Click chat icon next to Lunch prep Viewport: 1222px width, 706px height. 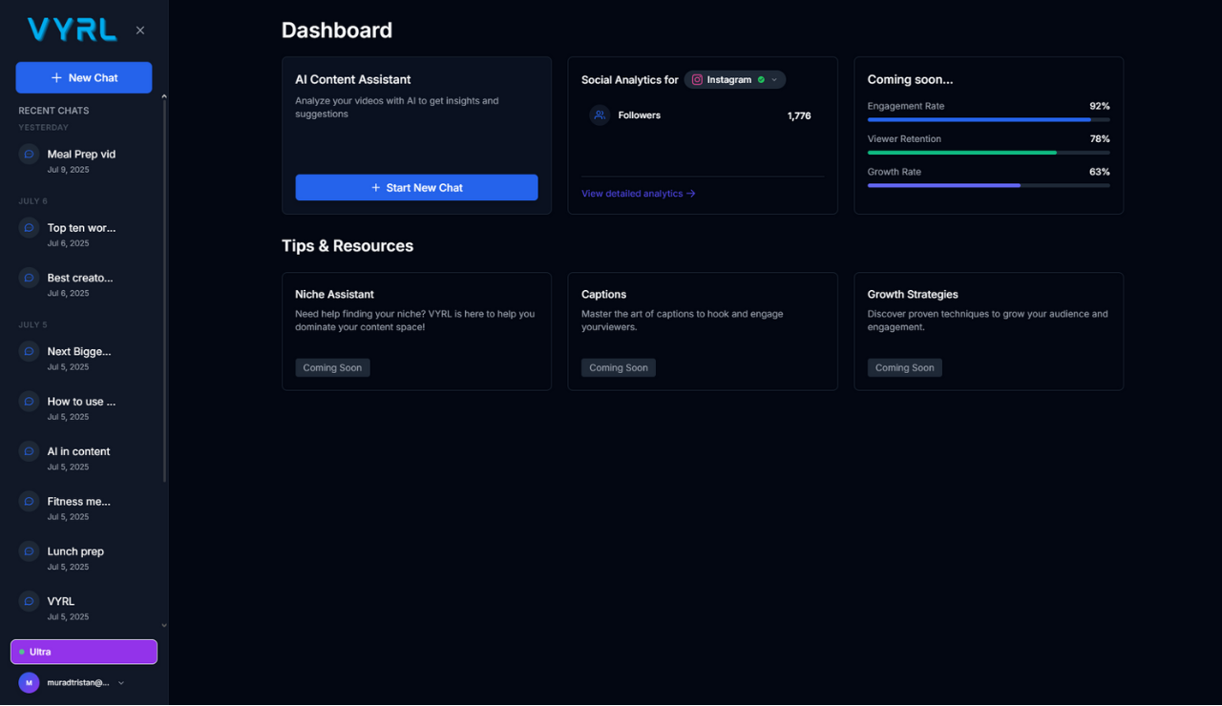[29, 551]
